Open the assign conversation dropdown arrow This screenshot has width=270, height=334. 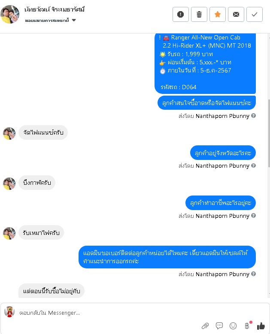[74, 20]
